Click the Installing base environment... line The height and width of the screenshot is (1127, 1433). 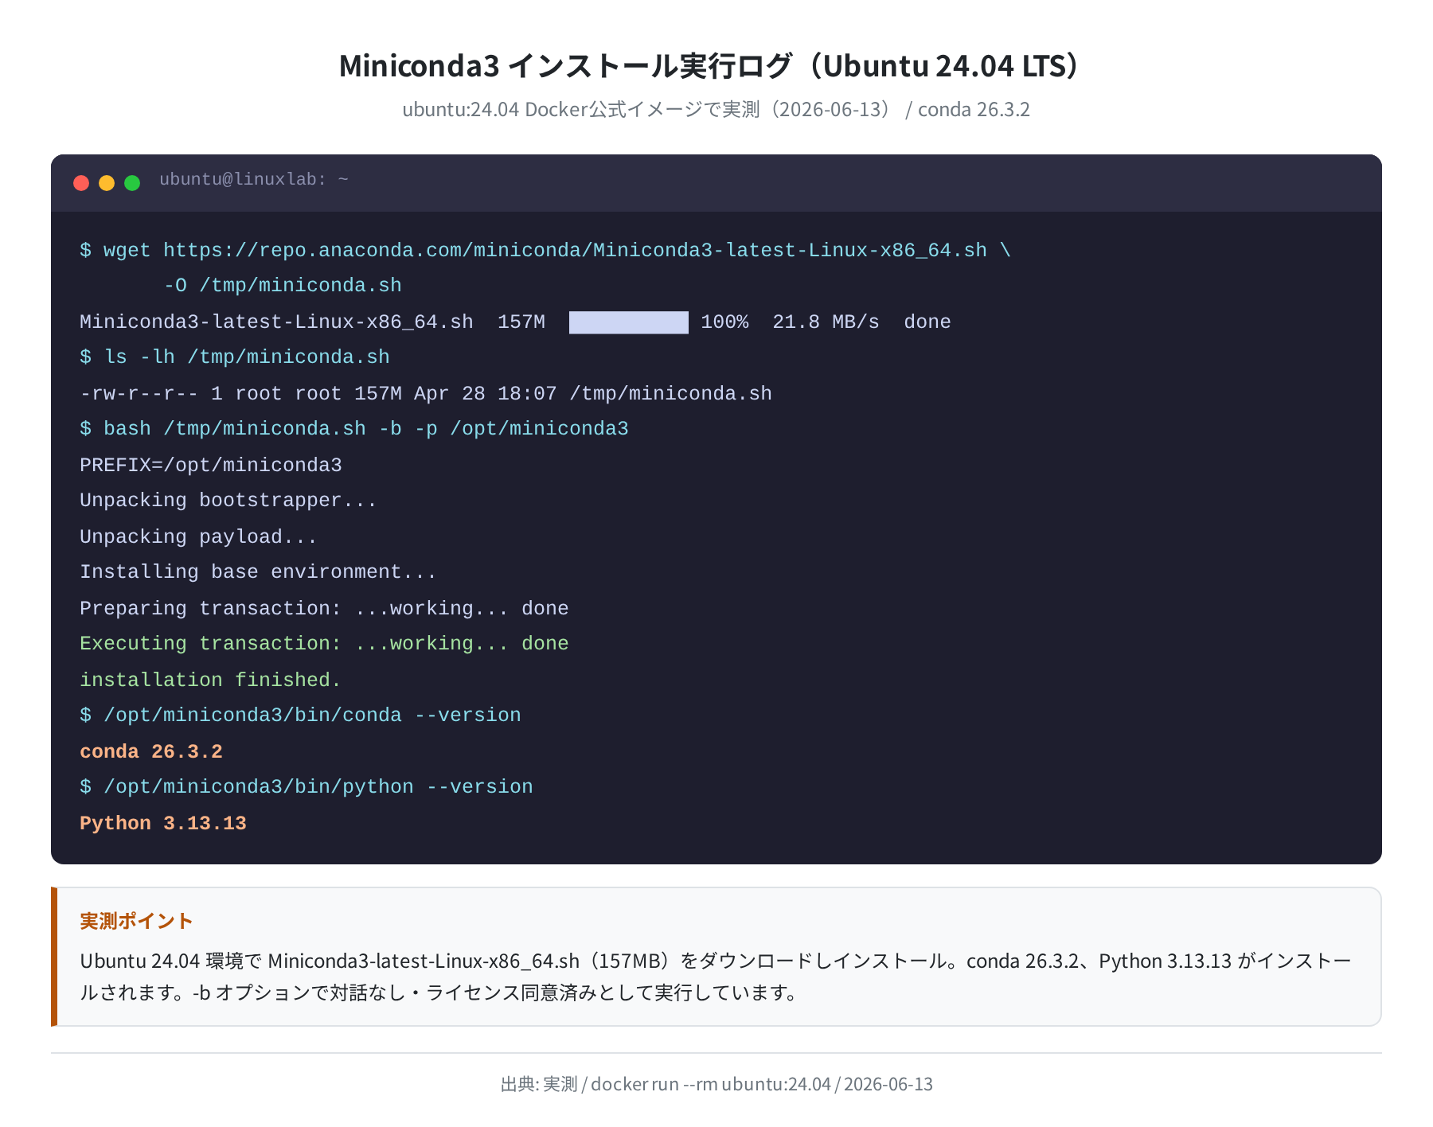coord(258,572)
